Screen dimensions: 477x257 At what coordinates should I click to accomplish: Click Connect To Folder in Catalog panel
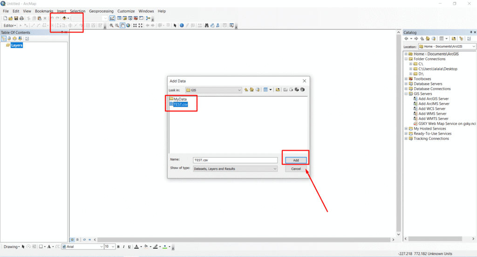(x=454, y=39)
